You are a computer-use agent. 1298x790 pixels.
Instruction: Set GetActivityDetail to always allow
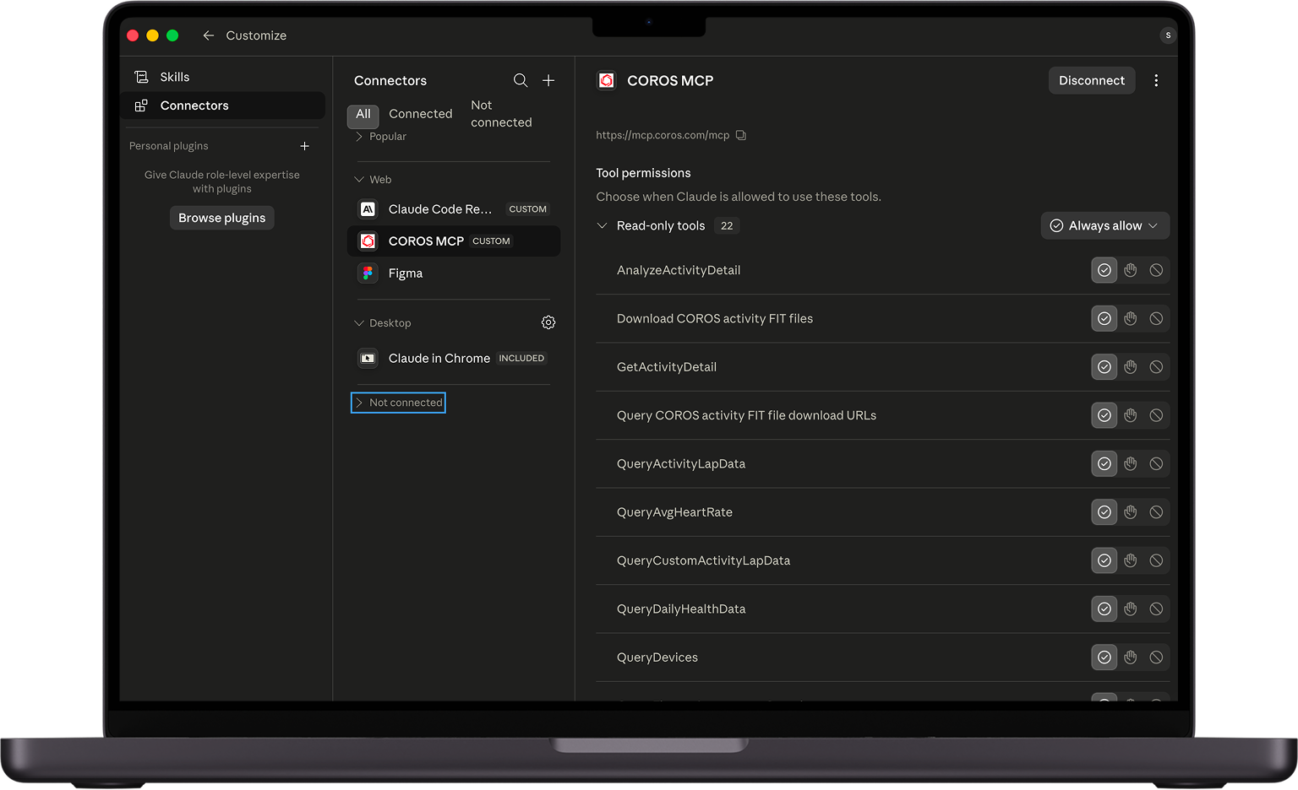point(1104,367)
